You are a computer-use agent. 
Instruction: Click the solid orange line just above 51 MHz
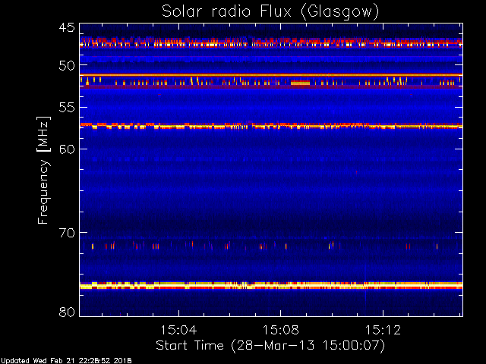[x=271, y=75]
